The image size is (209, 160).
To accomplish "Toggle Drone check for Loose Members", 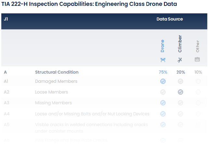I will (163, 92).
